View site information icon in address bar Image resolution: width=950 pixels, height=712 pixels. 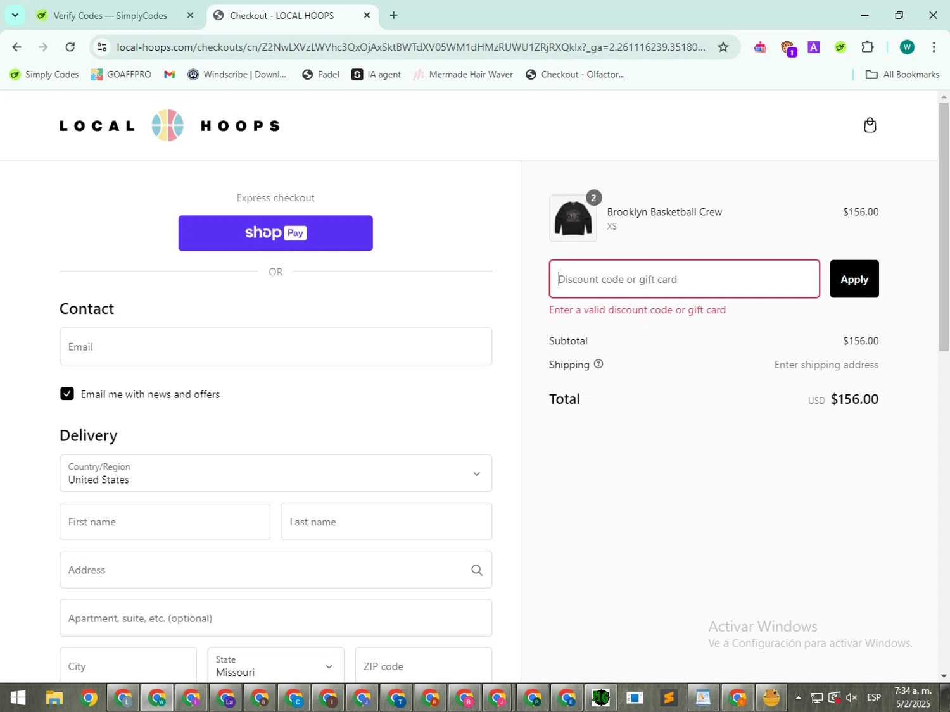pyautogui.click(x=102, y=47)
